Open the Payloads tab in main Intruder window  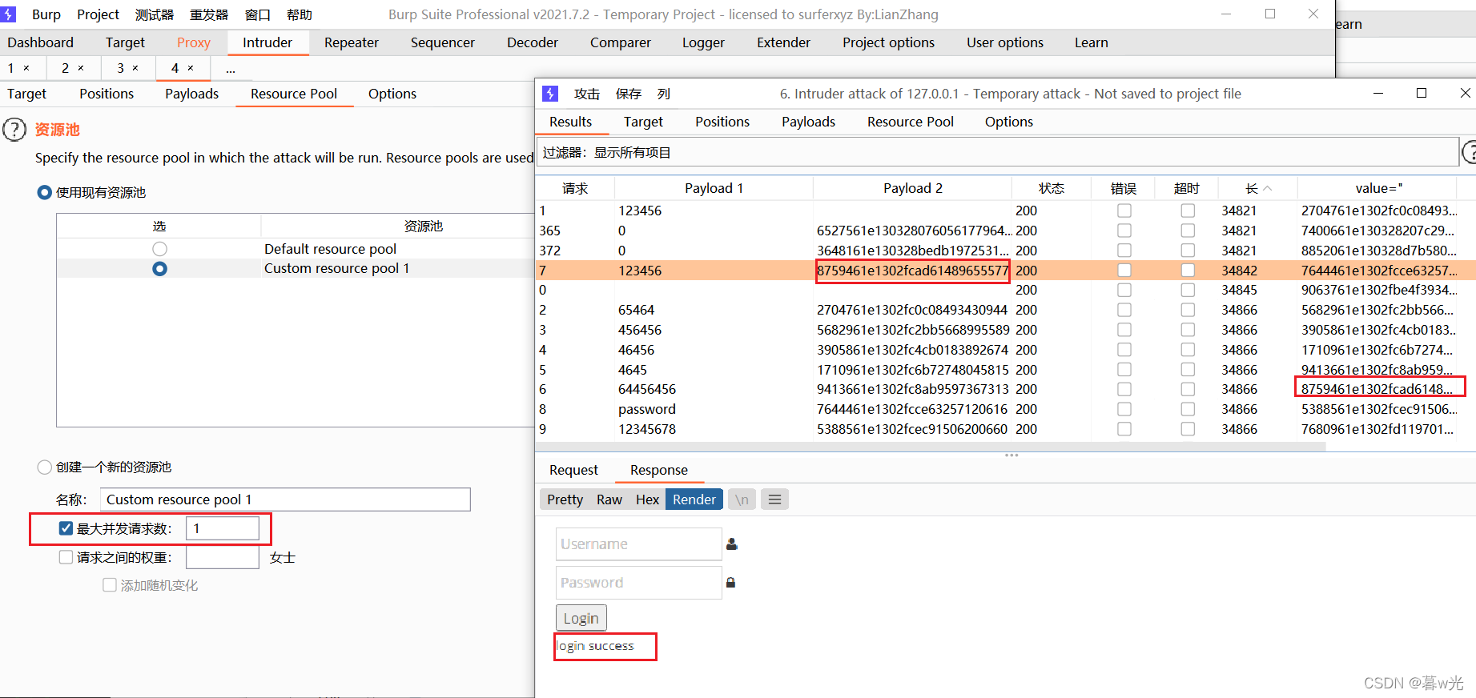[191, 94]
